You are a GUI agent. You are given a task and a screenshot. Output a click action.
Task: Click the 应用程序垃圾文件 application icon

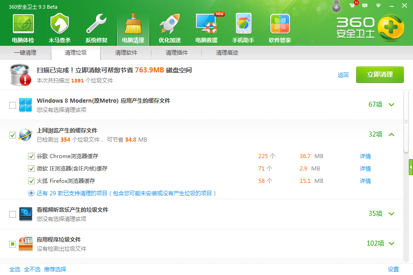(x=26, y=244)
